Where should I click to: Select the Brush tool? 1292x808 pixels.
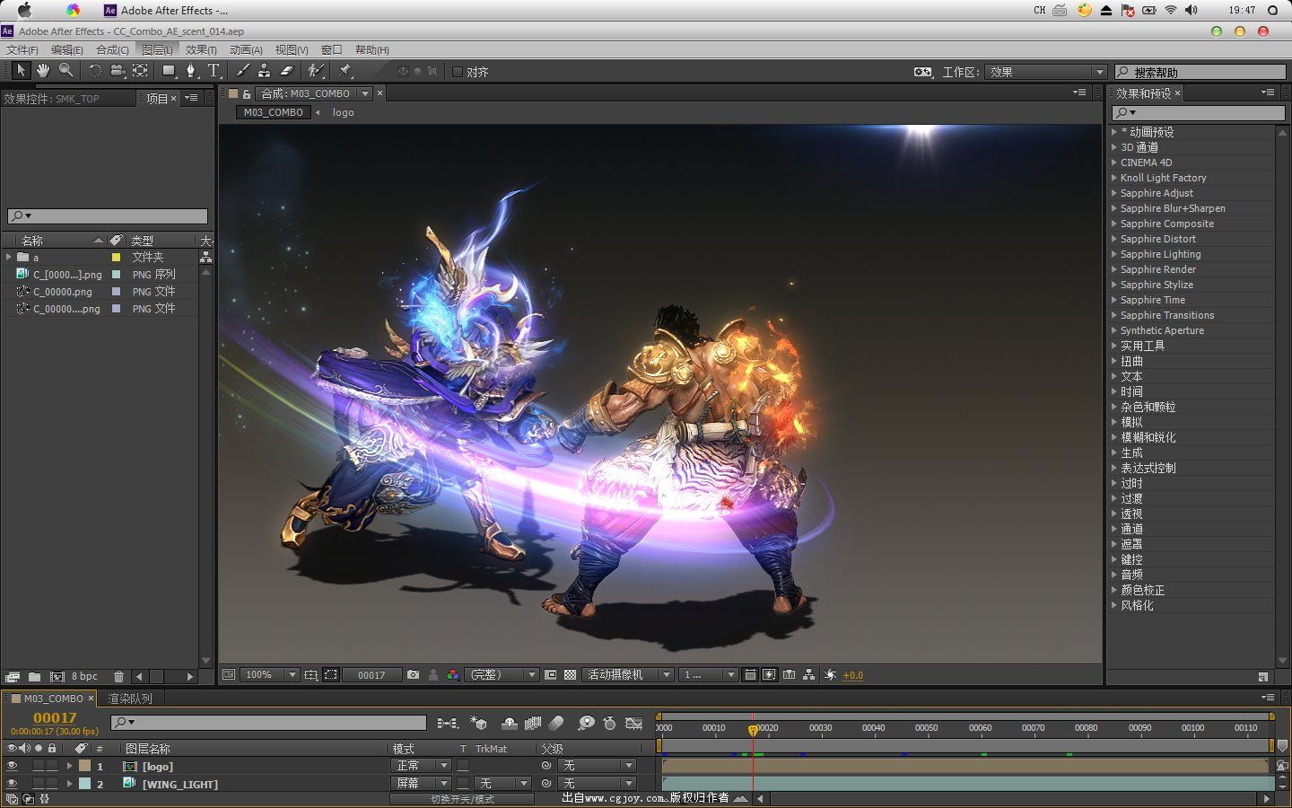pos(242,71)
